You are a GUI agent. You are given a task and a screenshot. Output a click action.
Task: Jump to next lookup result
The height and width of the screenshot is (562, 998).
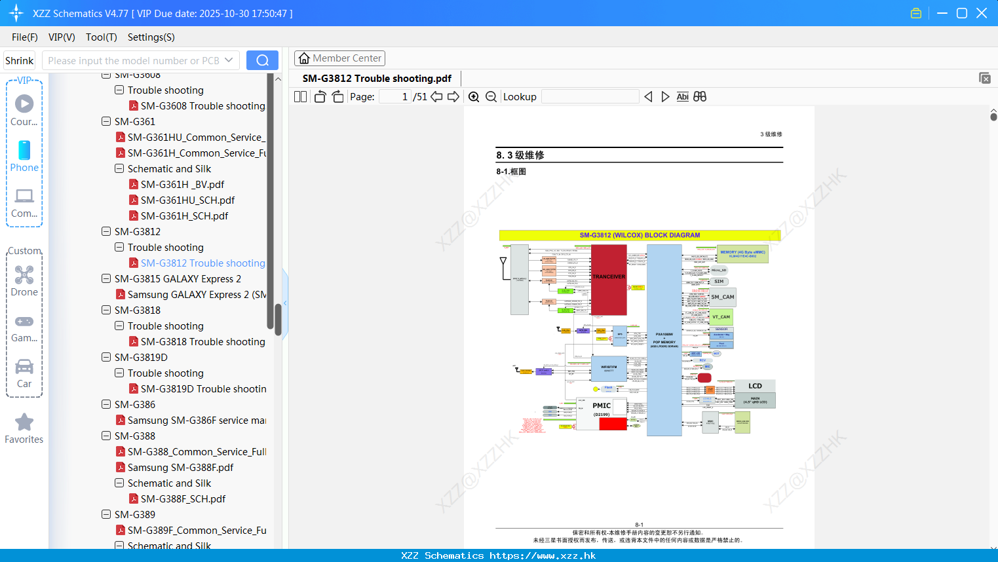tap(665, 97)
